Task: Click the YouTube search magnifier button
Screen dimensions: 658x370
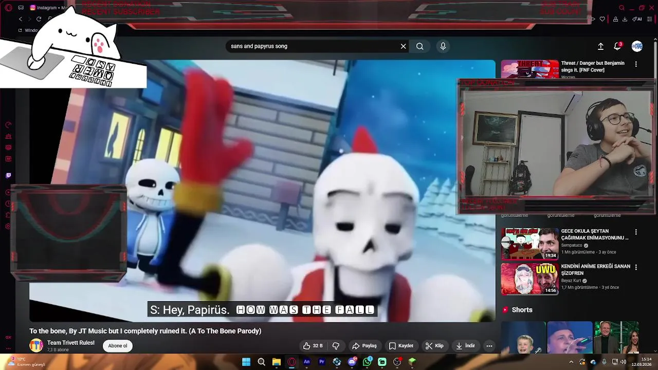Action: click(420, 46)
